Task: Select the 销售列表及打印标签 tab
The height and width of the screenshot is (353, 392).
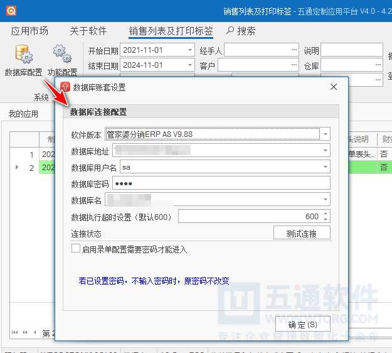Action: point(171,31)
